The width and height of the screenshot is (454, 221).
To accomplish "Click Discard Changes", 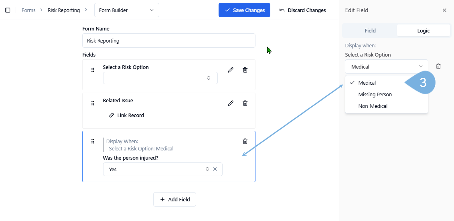I will click(x=302, y=10).
